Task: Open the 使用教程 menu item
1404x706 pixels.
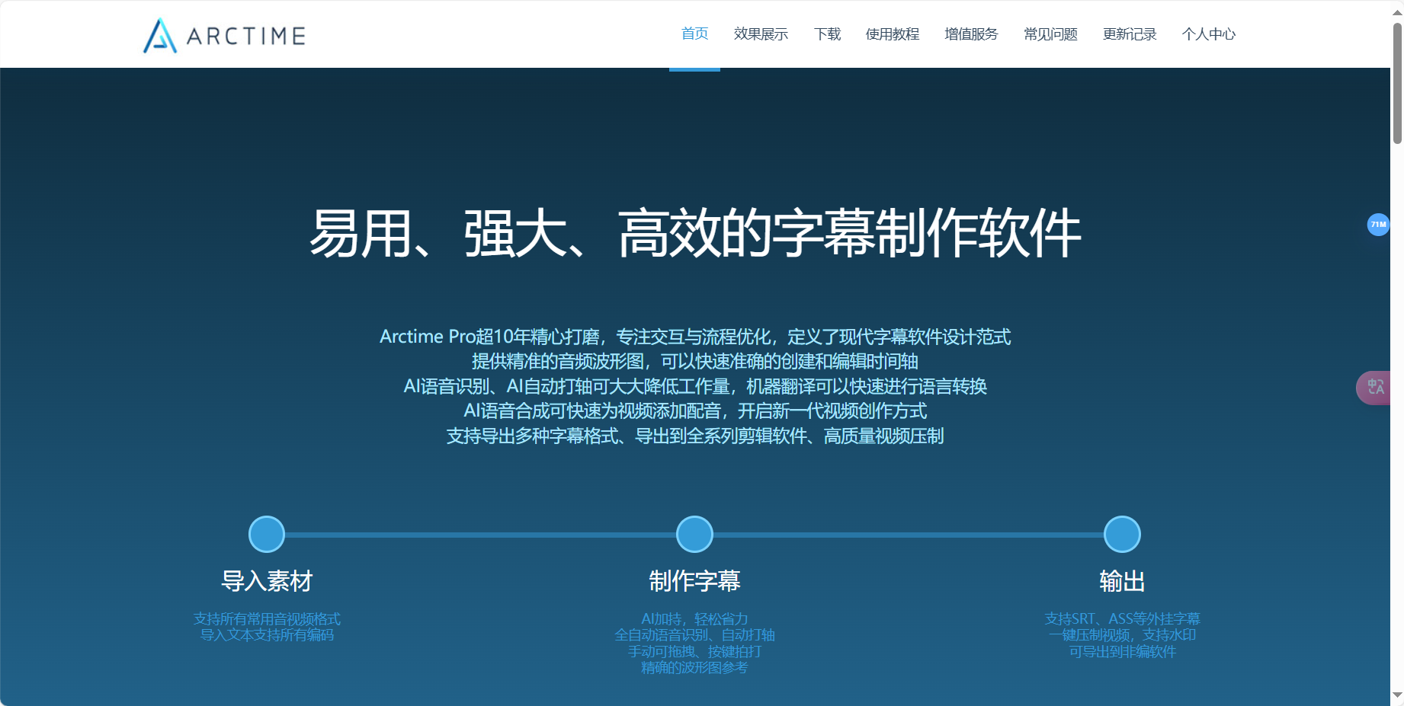Action: point(893,34)
